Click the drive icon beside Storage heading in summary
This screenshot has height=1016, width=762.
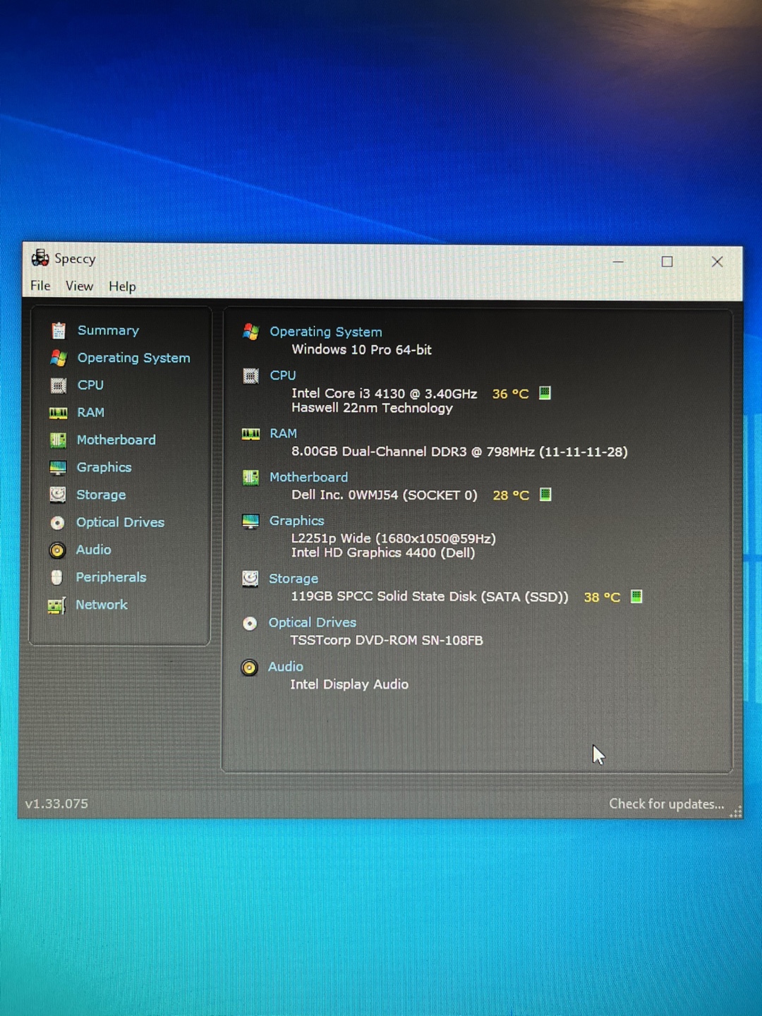pyautogui.click(x=250, y=579)
